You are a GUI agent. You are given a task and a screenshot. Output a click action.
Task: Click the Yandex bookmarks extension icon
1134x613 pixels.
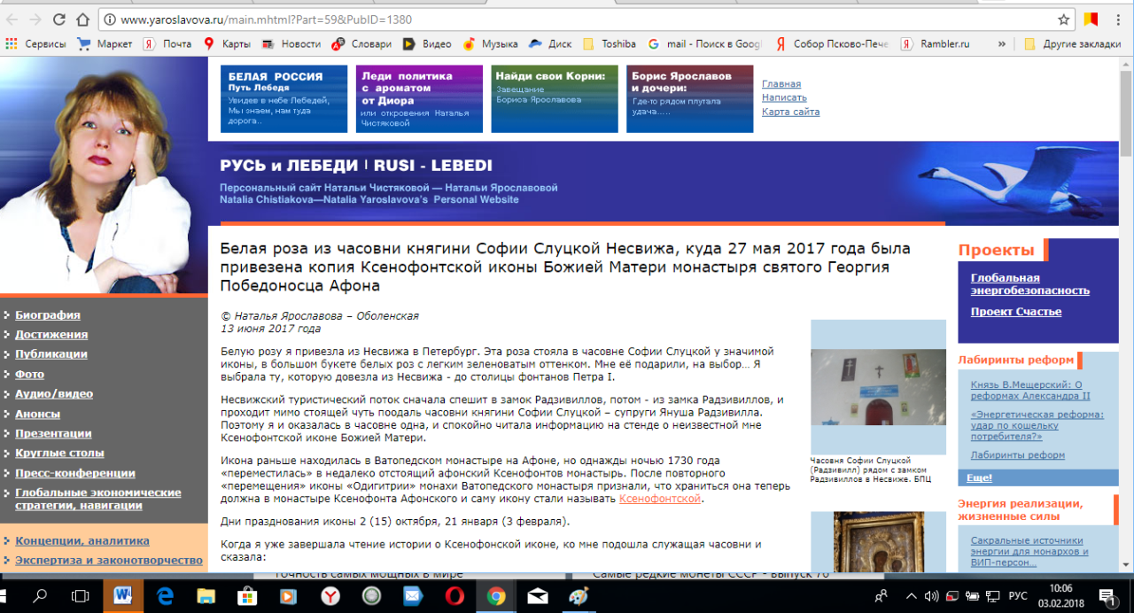click(x=1091, y=19)
